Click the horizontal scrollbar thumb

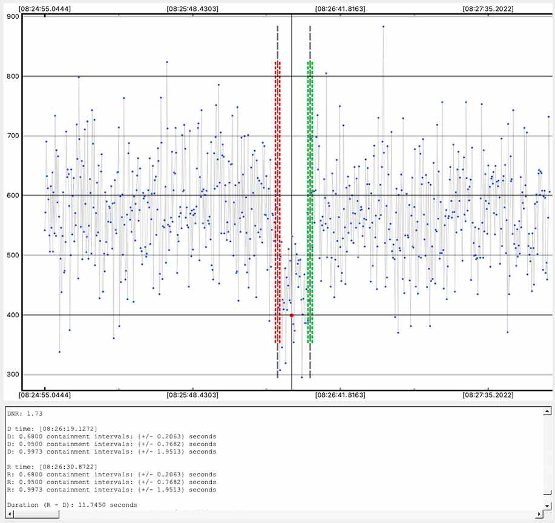click(x=36, y=514)
